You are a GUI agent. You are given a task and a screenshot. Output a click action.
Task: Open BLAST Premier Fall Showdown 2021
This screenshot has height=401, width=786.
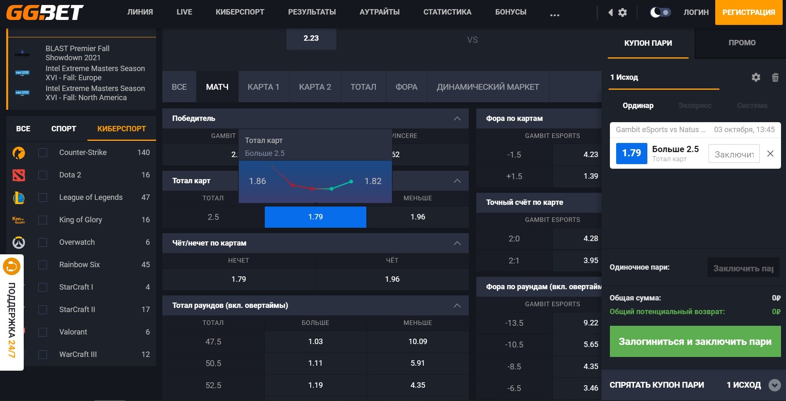77,53
